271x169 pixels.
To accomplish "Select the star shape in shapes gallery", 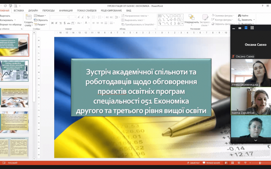I will pyautogui.click(x=179, y=23).
